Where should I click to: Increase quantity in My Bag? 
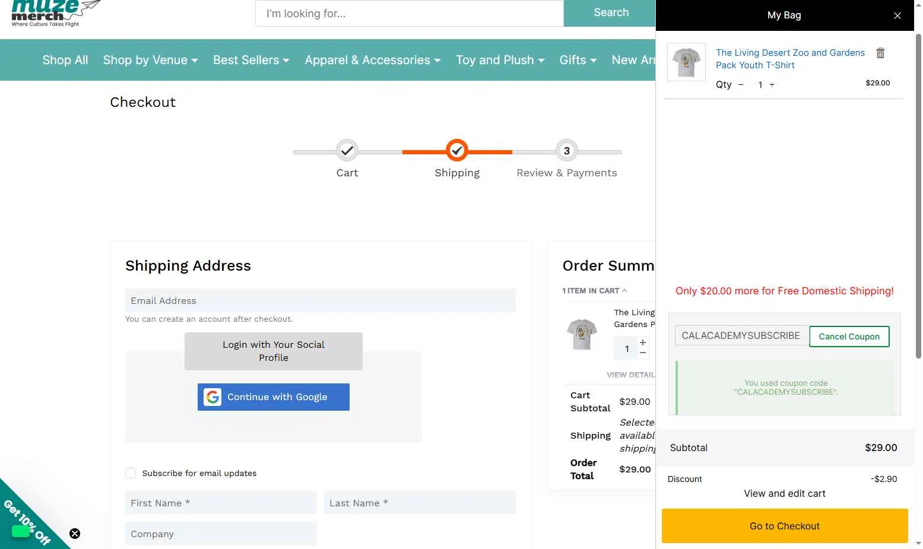(x=772, y=85)
